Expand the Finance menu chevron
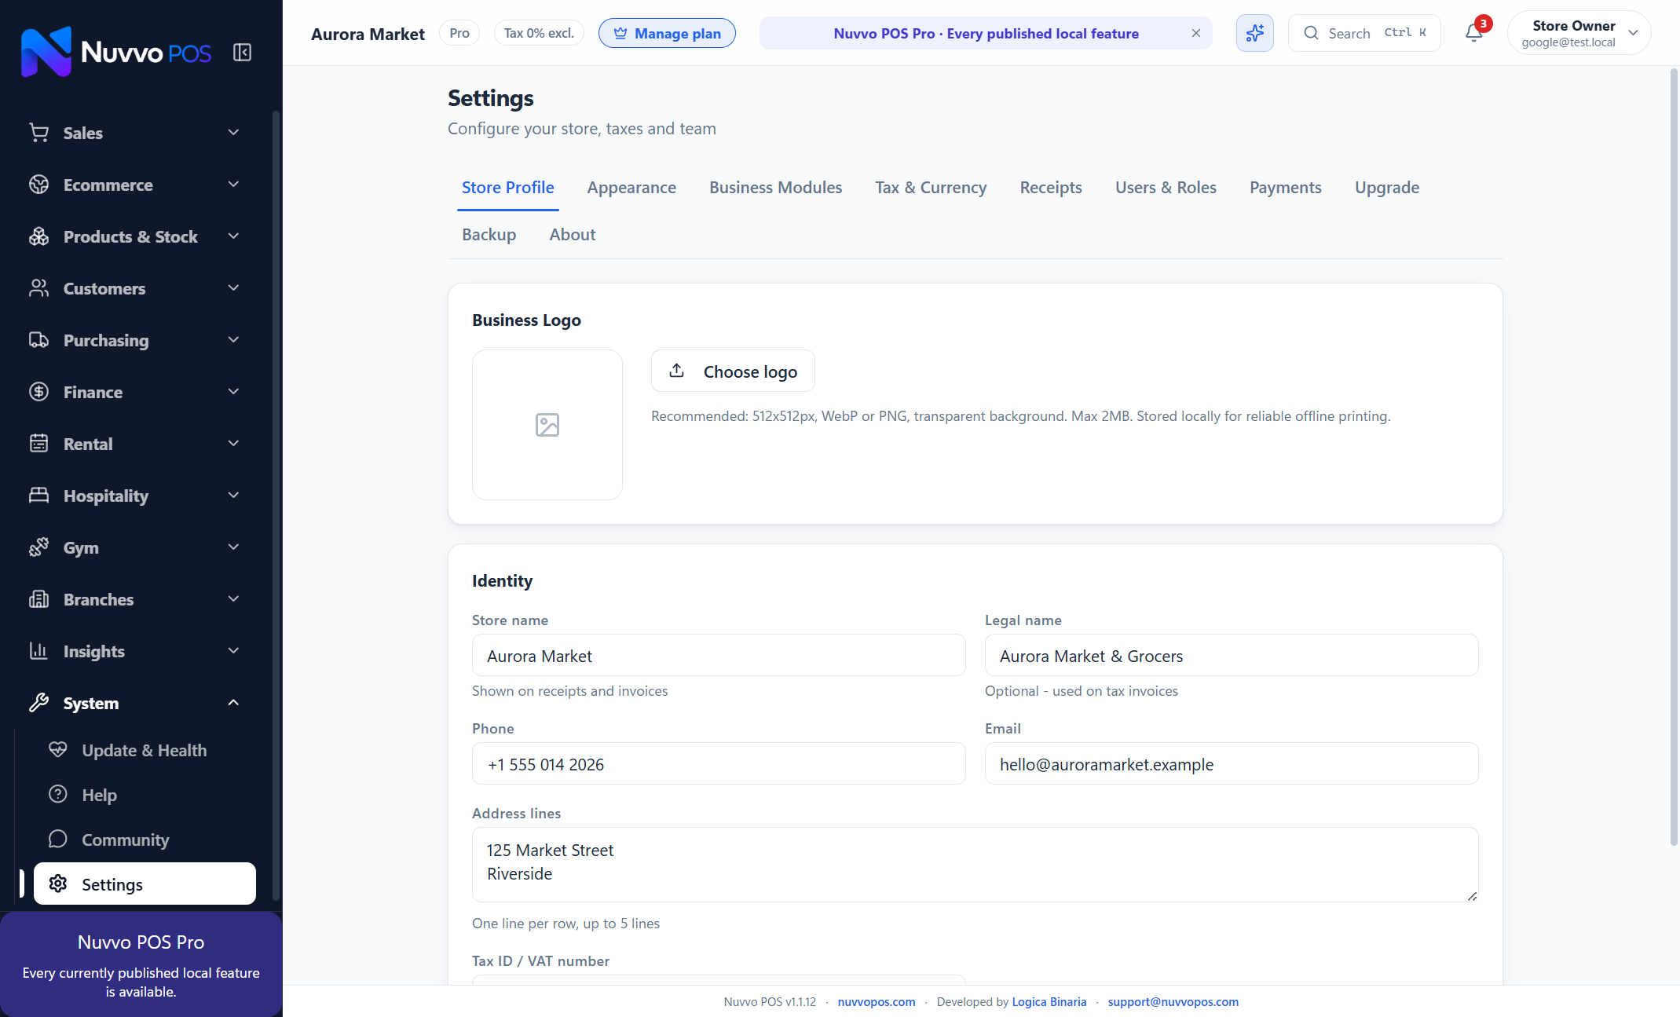The image size is (1680, 1017). point(233,392)
